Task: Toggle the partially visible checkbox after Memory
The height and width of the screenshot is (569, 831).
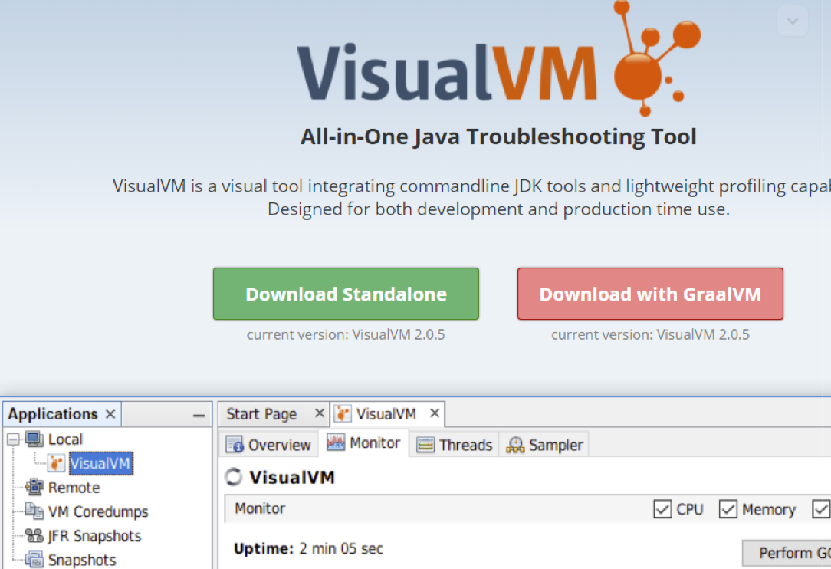Action: [821, 509]
